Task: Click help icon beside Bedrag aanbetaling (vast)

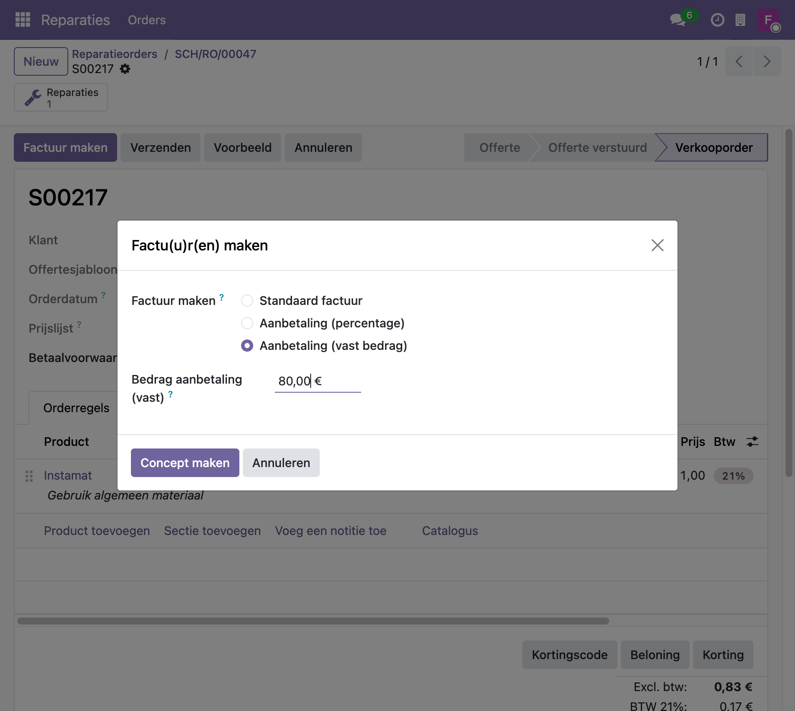Action: (171, 394)
